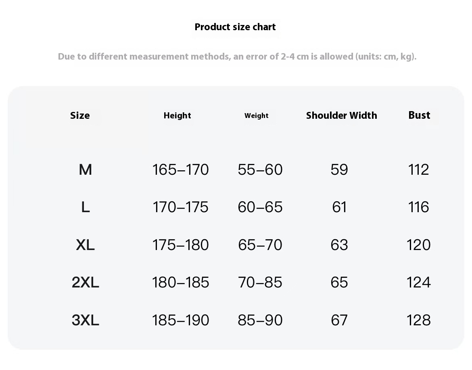
Task: Select shoulder width value 63
Action: tap(339, 245)
